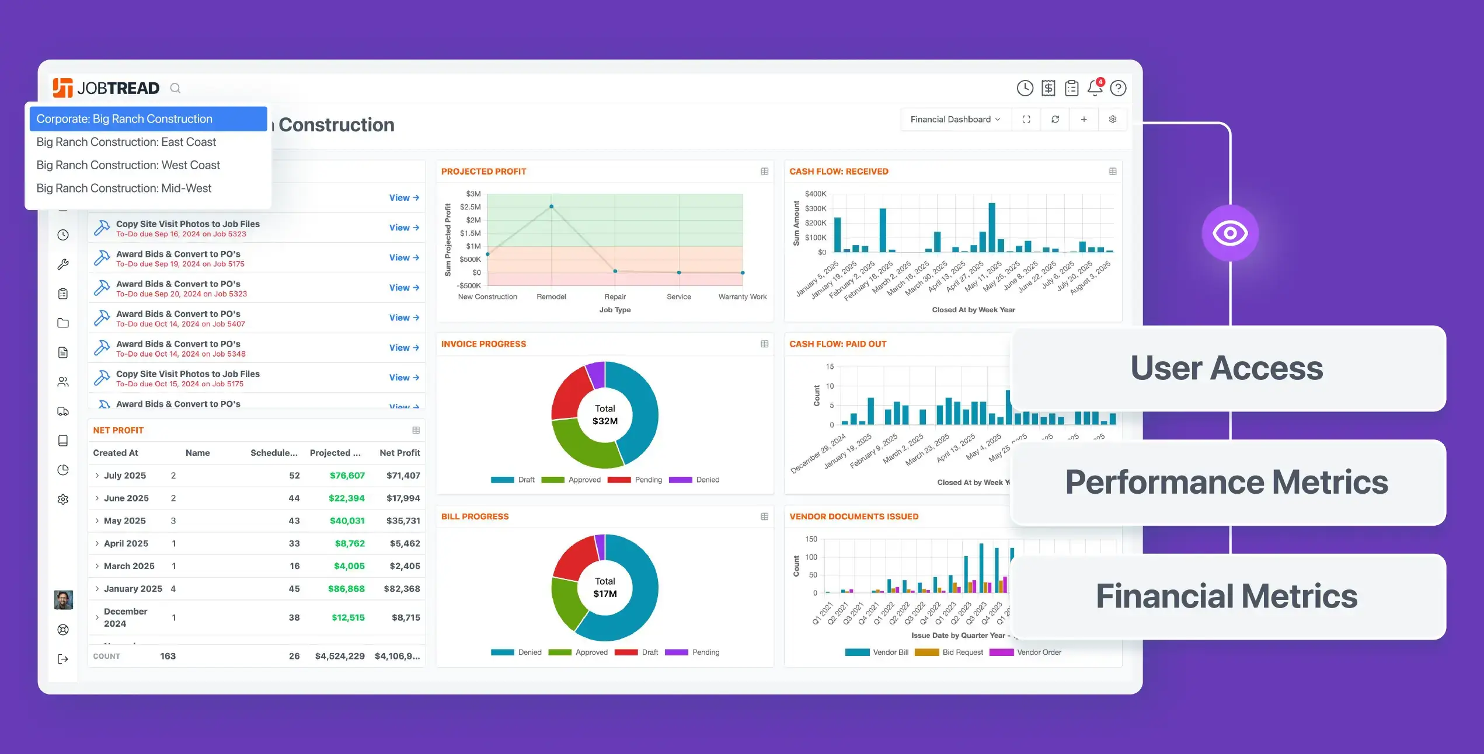
Task: Click the sidebar logout icon
Action: (63, 659)
